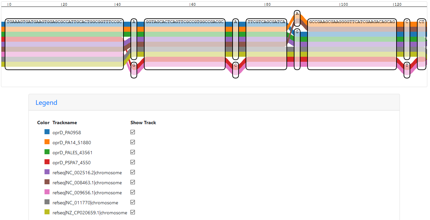Hide track refseq|NC_002516.2|chromosome
This screenshot has width=430, height=220.
coord(133,172)
